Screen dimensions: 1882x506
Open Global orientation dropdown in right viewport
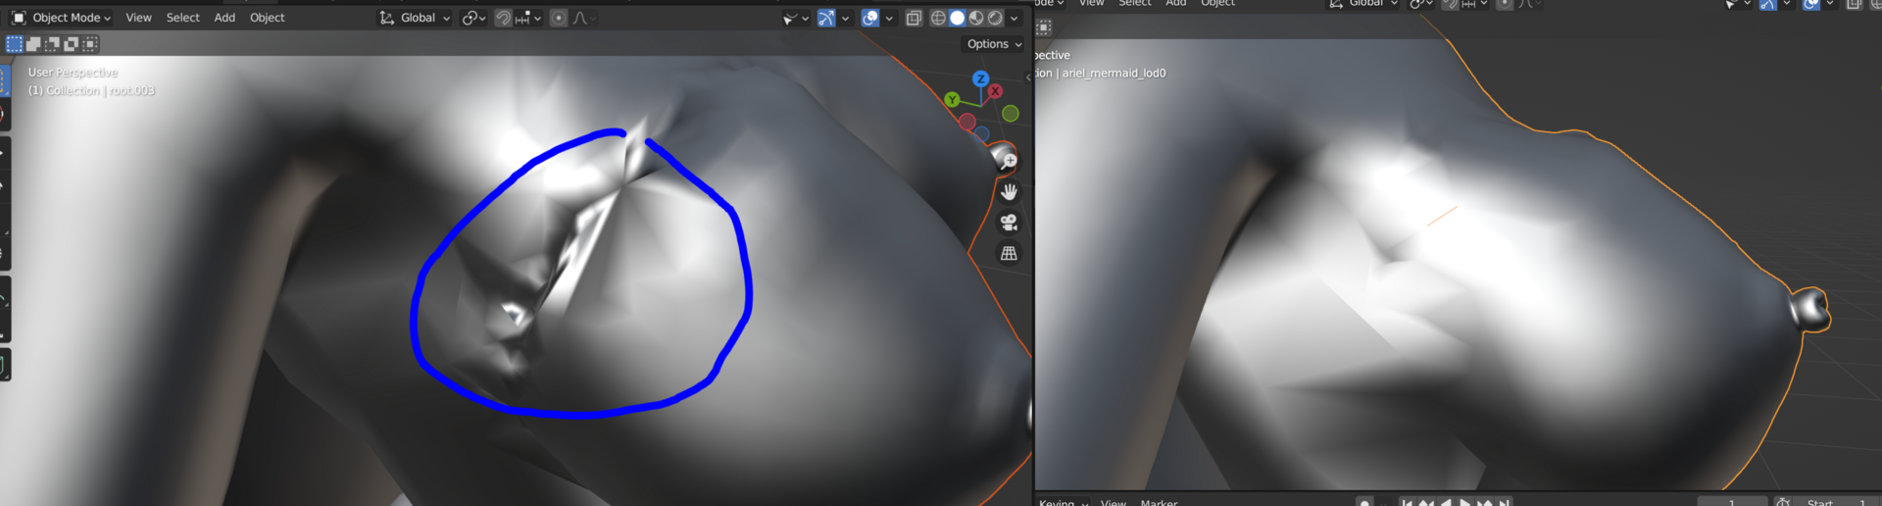pos(1362,3)
